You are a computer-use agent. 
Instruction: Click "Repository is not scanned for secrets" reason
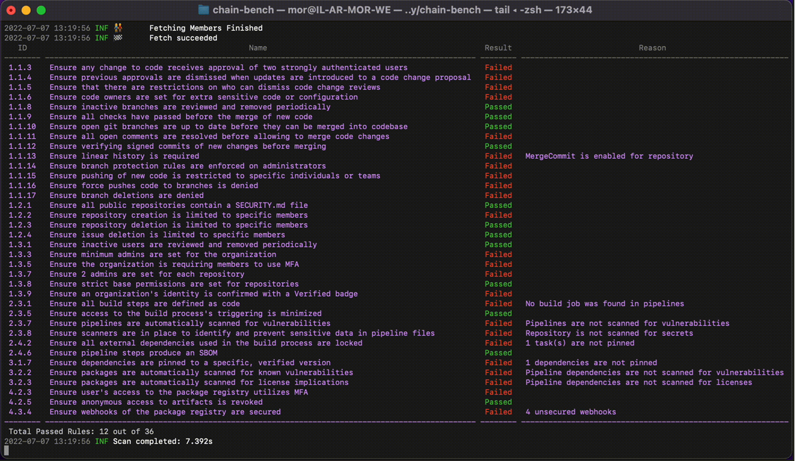pyautogui.click(x=609, y=333)
